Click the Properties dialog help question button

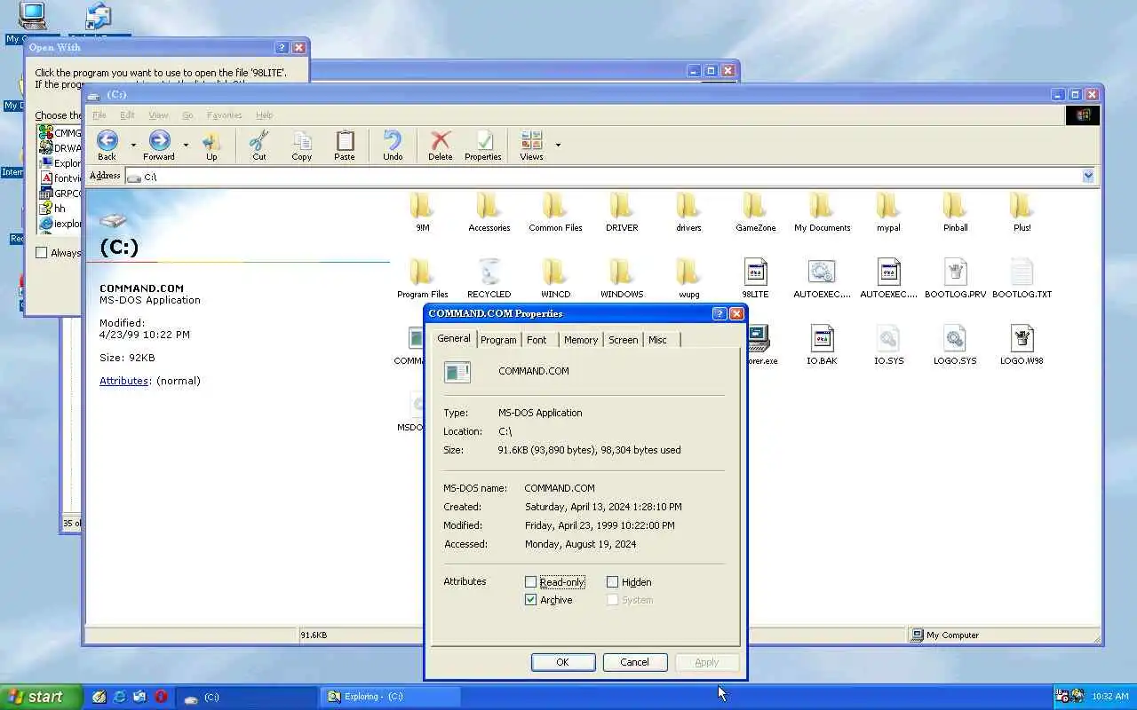click(720, 313)
